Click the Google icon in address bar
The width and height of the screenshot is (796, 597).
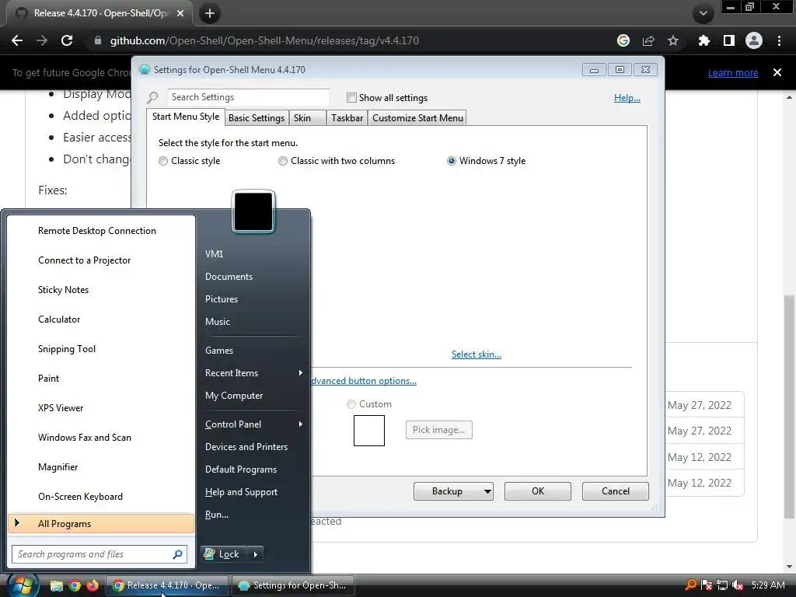[623, 40]
